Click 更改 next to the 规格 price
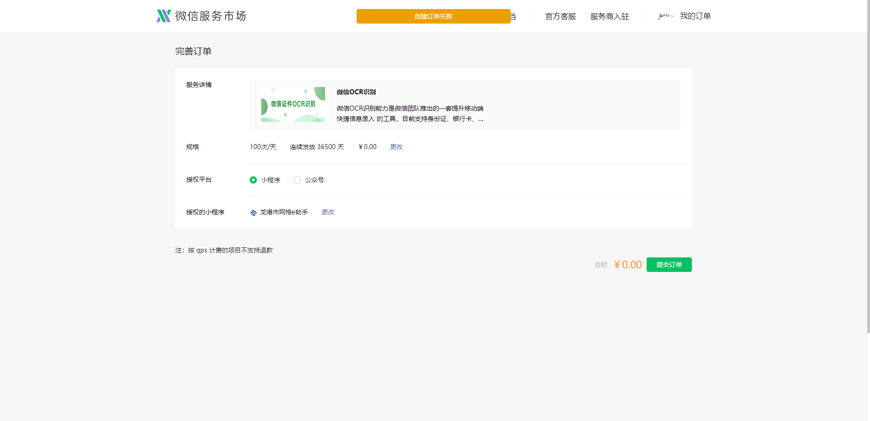Viewport: 870px width, 421px height. tap(396, 147)
